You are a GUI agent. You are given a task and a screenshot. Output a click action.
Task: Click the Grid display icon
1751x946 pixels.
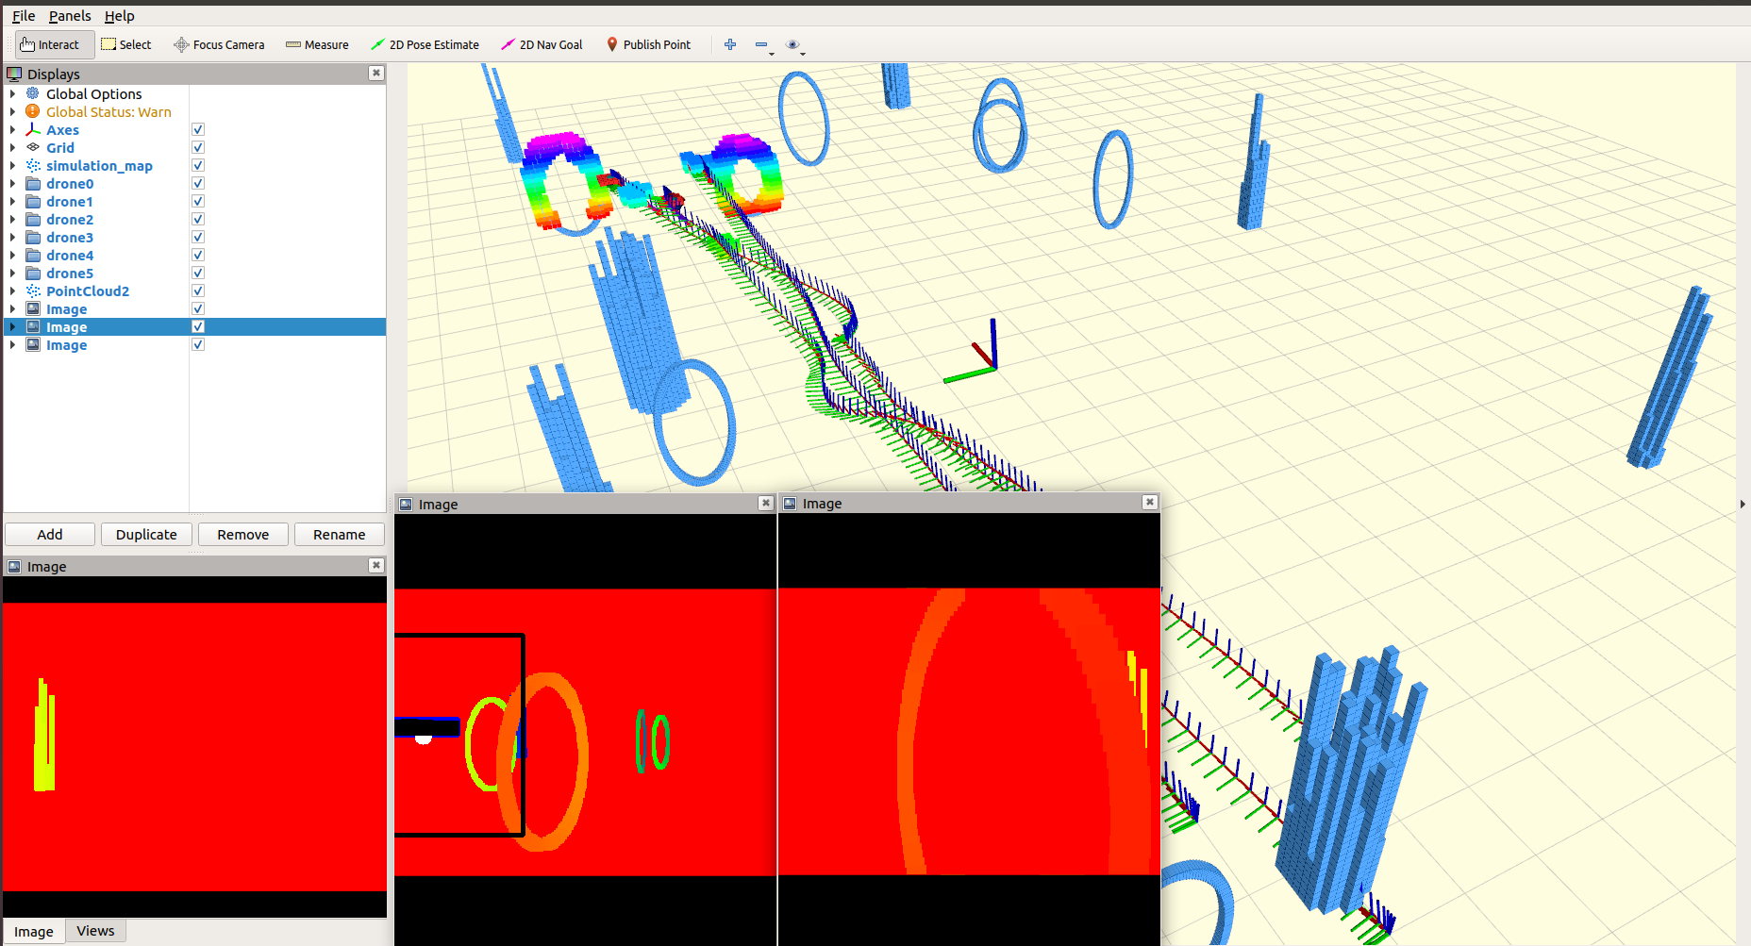33,147
